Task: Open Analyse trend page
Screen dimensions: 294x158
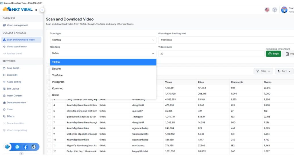Action: tap(12, 53)
